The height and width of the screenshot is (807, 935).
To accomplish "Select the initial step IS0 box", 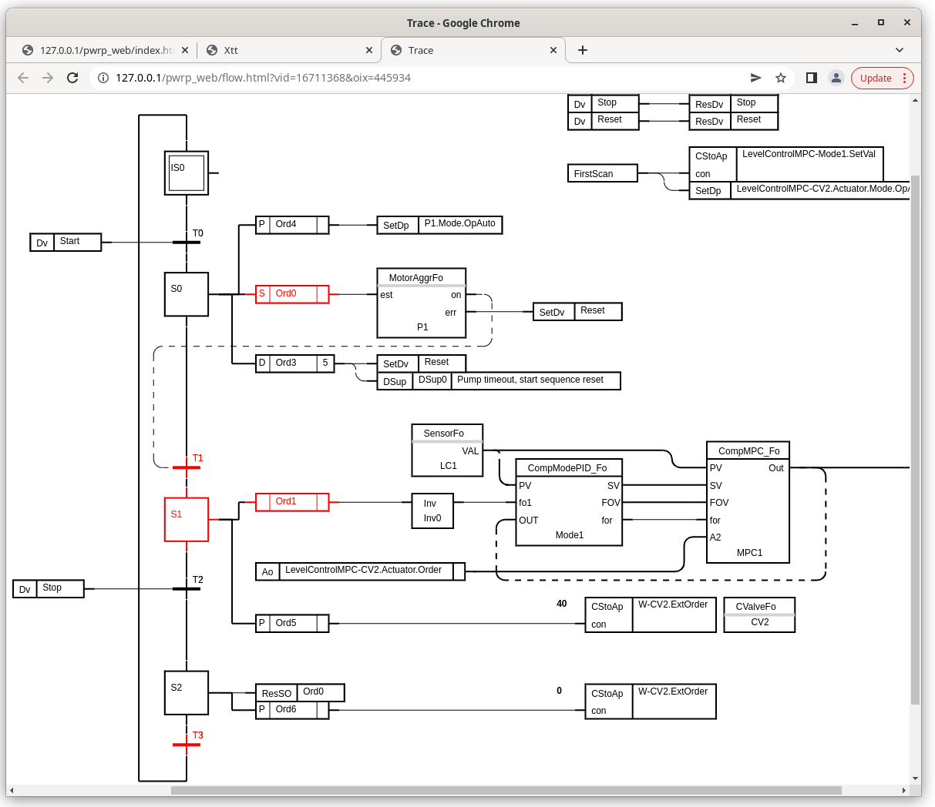I will click(x=187, y=173).
